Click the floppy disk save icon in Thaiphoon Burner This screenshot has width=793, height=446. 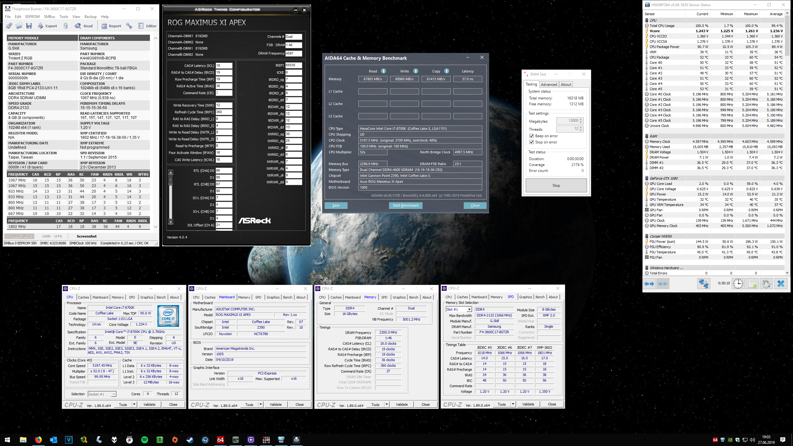click(x=29, y=26)
